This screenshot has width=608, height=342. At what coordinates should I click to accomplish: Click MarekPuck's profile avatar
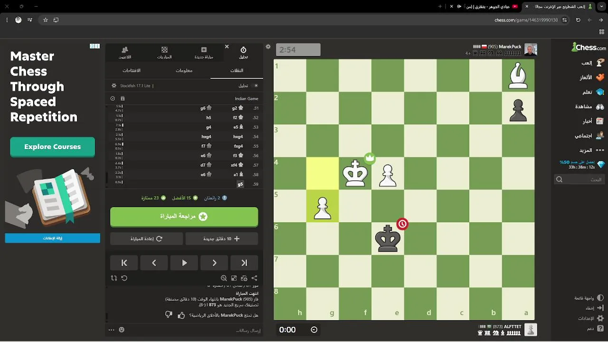pos(531,49)
